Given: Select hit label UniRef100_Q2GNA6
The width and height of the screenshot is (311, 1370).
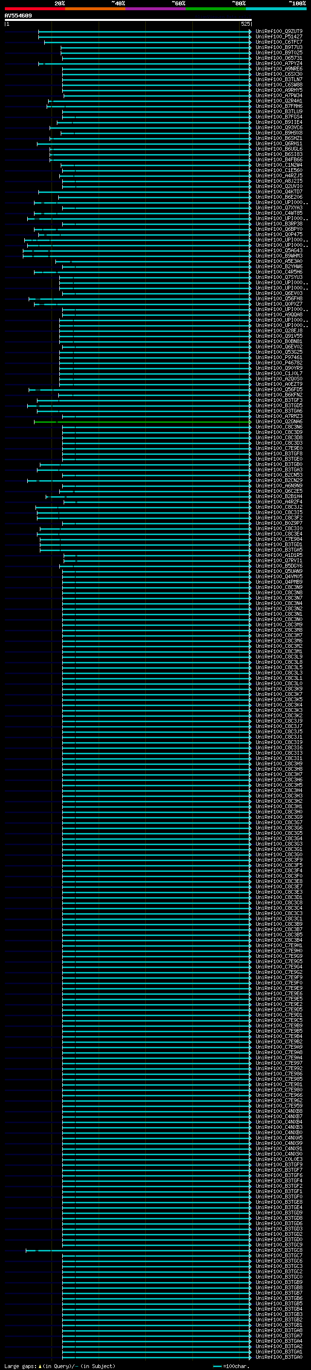Looking at the screenshot, I should pyautogui.click(x=279, y=422).
